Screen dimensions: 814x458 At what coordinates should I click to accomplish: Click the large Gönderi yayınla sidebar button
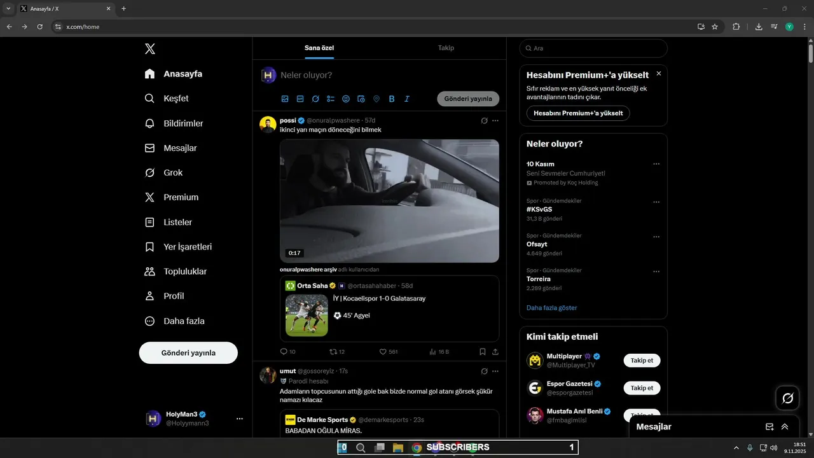(188, 352)
